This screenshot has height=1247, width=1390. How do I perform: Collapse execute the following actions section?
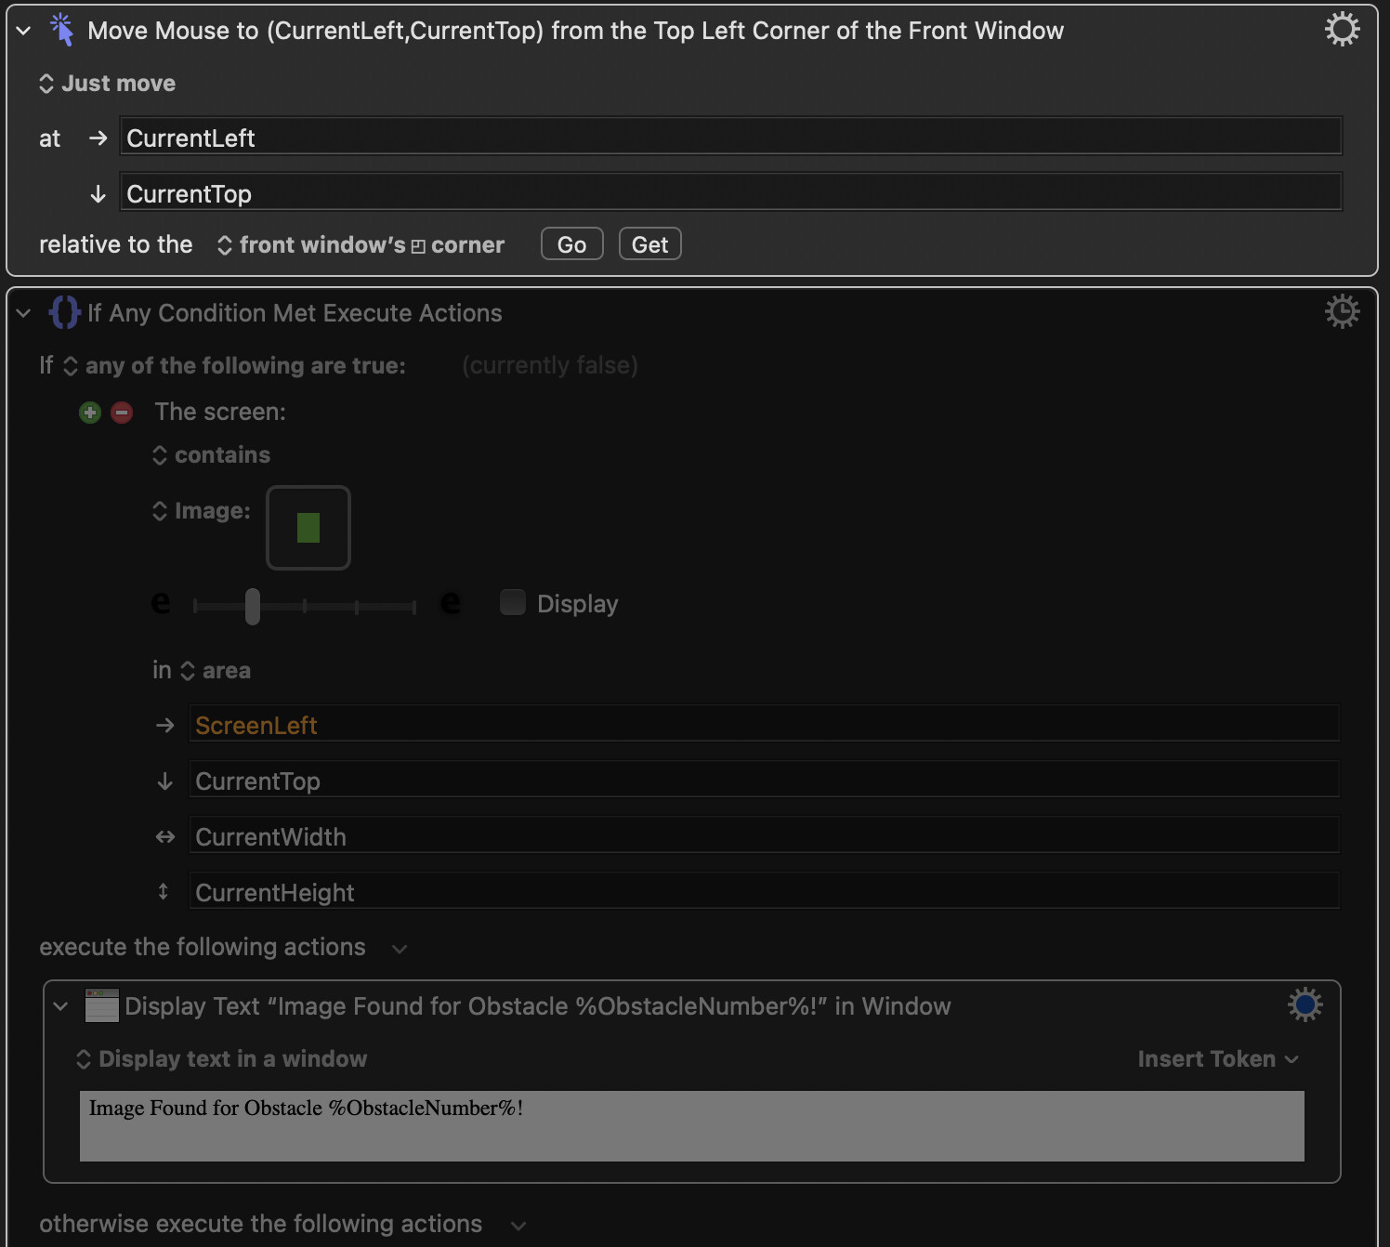(400, 949)
